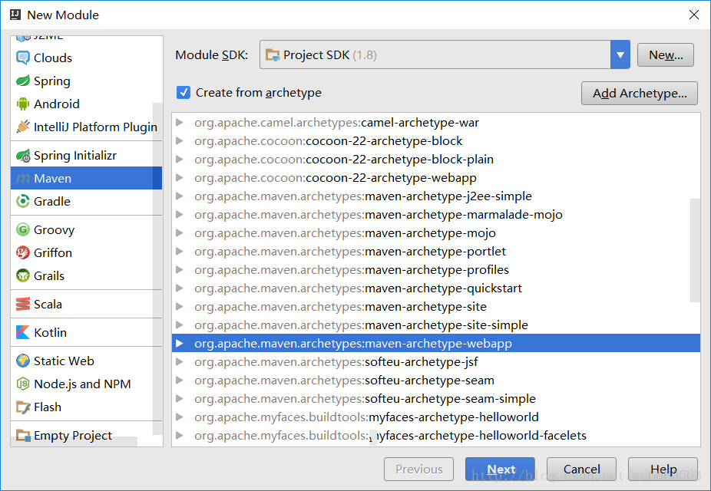Select the Kotlin module icon

pos(24,332)
